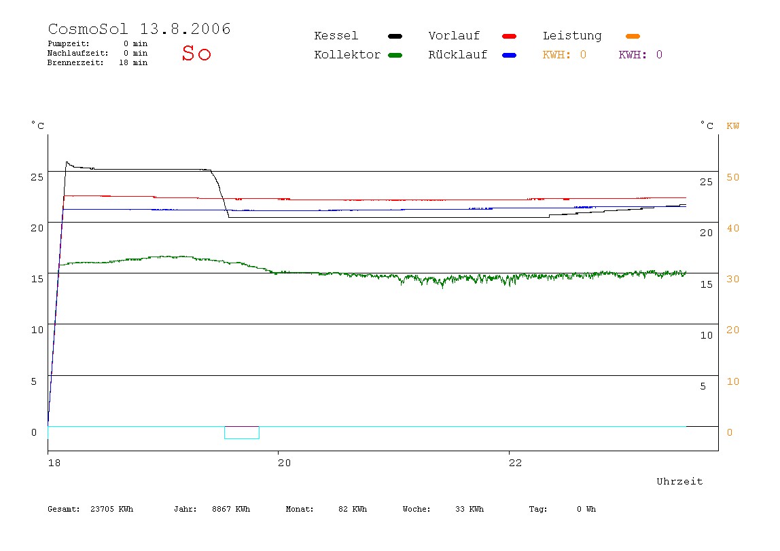Click the "82 KWh" monthly value
Viewport: 780px width, 551px height.
[x=353, y=509]
